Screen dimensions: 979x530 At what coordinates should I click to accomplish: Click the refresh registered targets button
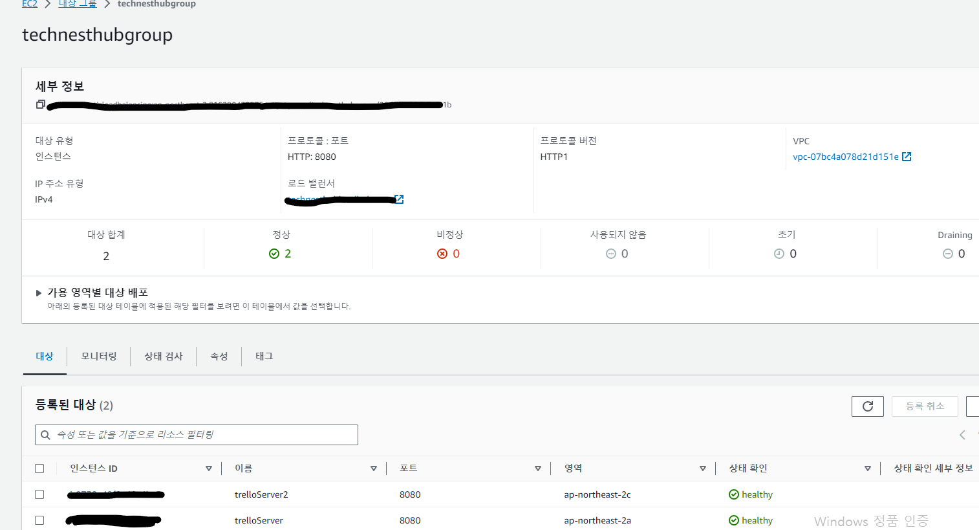pos(868,406)
